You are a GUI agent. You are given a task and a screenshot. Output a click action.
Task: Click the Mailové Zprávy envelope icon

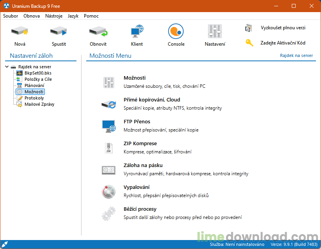[20, 105]
